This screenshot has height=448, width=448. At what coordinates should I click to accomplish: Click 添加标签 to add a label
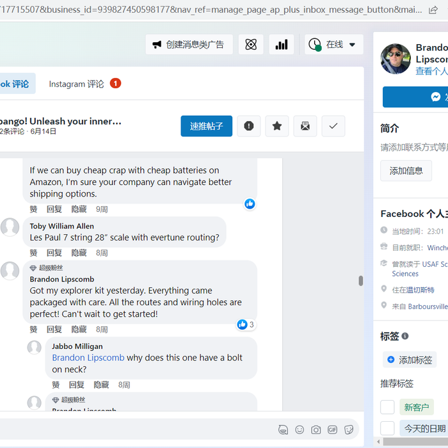coord(410,360)
